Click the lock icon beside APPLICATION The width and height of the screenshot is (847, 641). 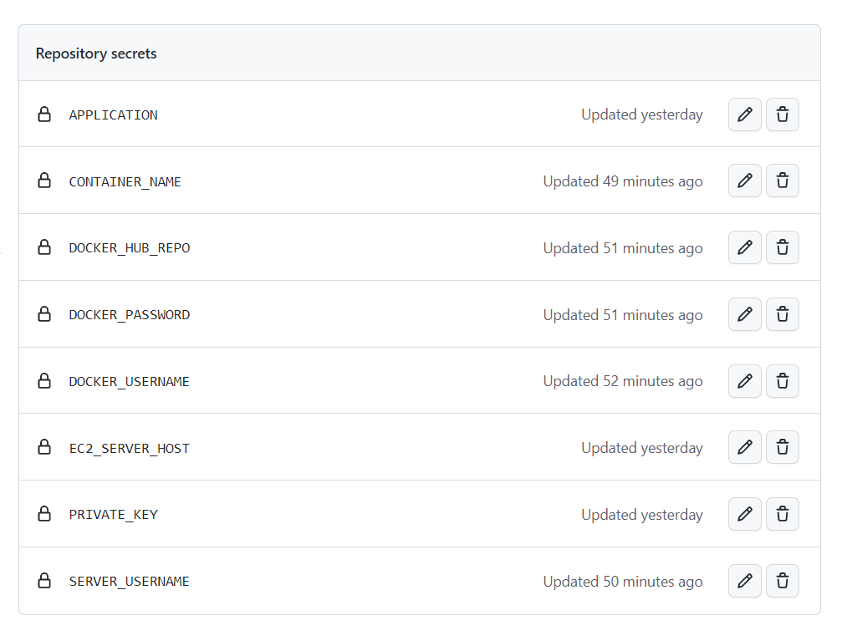click(x=44, y=114)
